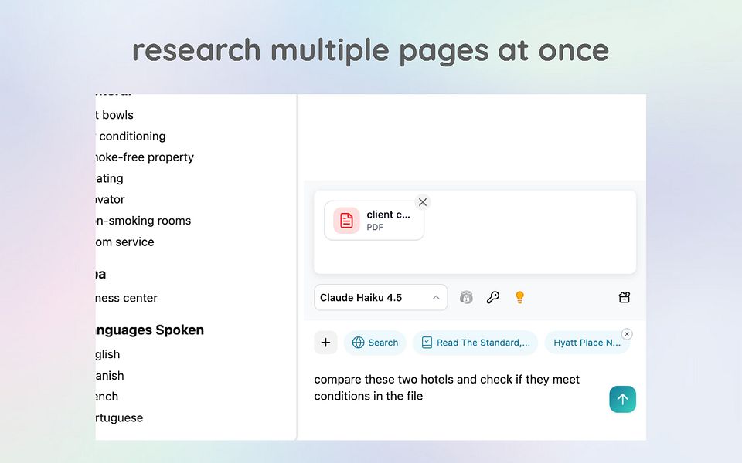Click the 'non-smoking rooms' list item
The width and height of the screenshot is (742, 463).
point(144,221)
